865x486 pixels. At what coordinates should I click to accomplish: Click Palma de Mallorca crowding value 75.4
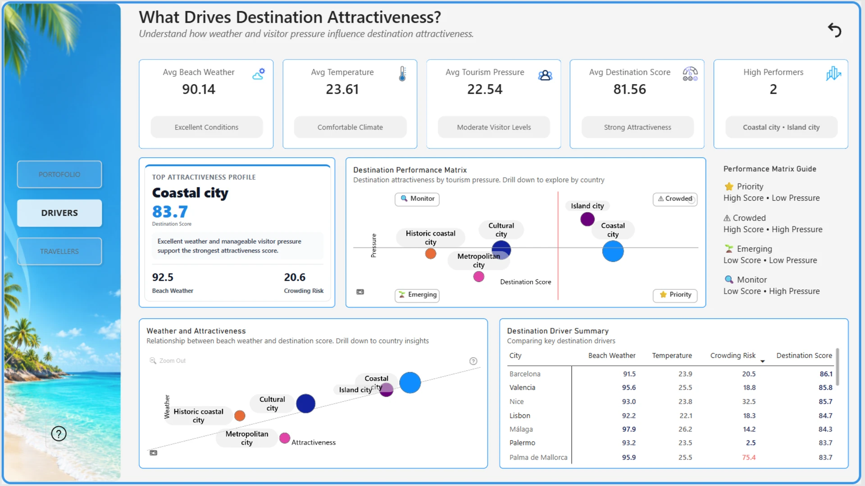pyautogui.click(x=749, y=457)
